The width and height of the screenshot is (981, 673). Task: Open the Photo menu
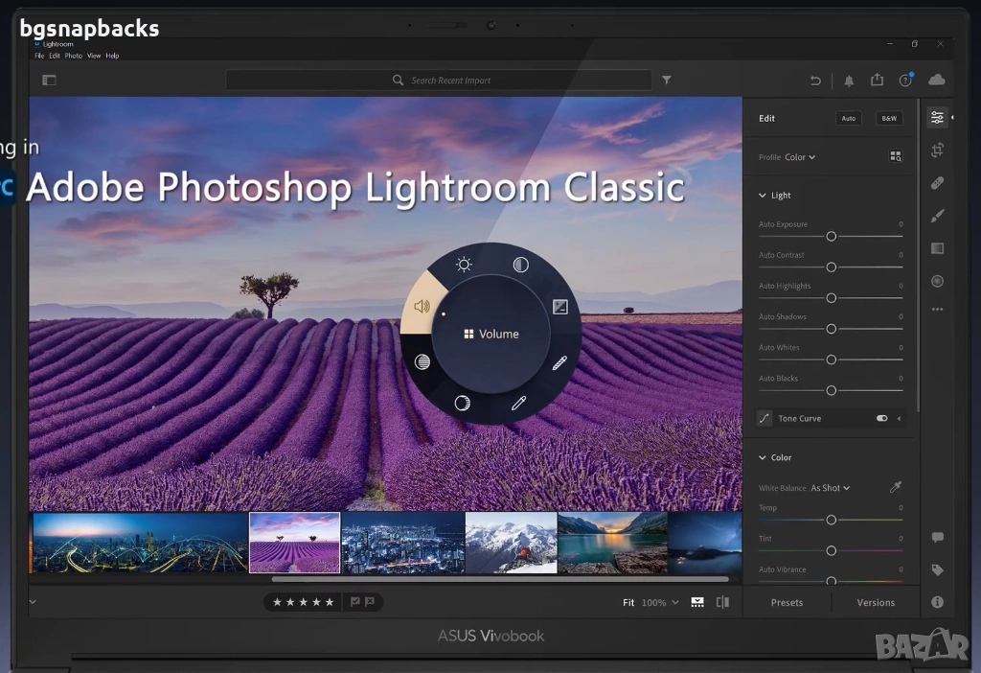click(73, 56)
